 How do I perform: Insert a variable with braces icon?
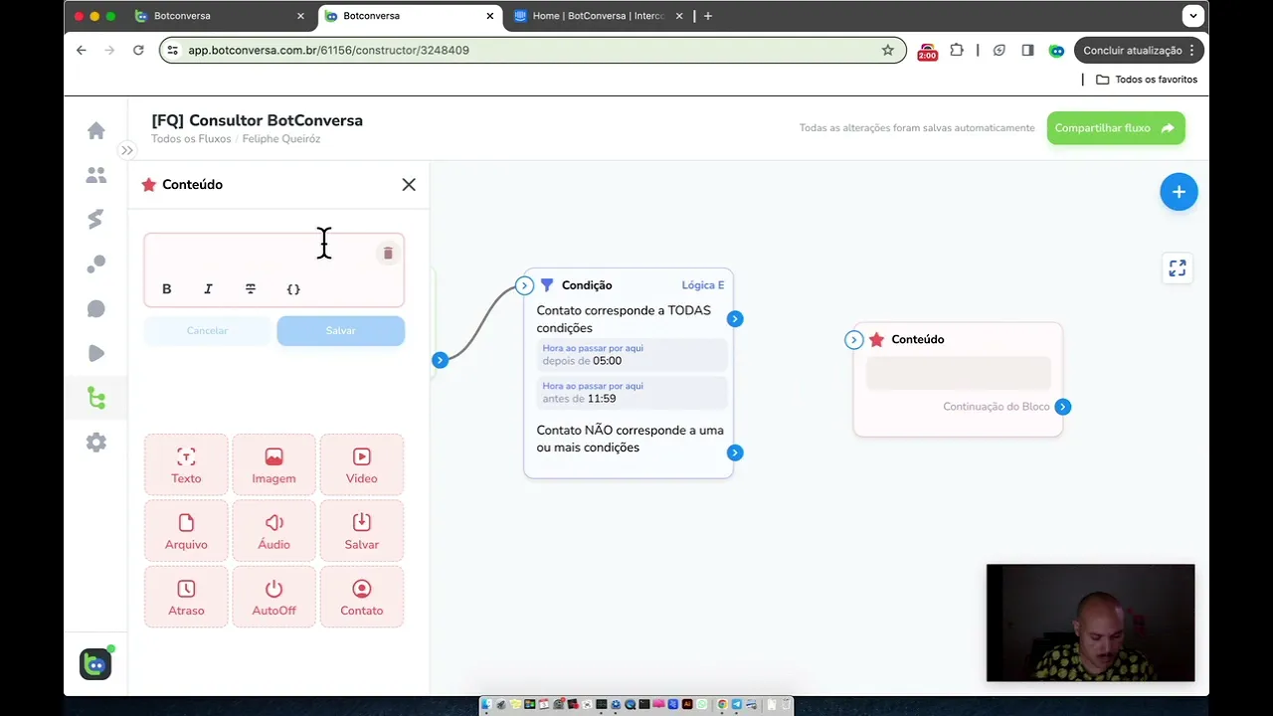[293, 289]
